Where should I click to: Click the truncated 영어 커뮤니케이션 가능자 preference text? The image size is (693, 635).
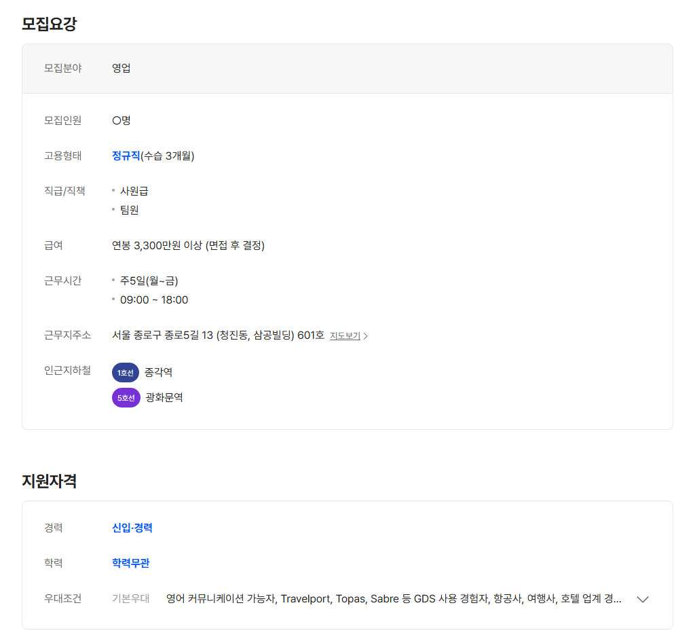(393, 598)
